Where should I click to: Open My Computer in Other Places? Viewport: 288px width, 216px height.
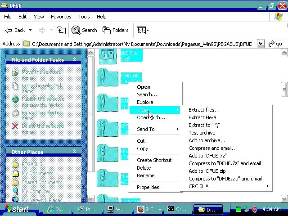point(36,191)
